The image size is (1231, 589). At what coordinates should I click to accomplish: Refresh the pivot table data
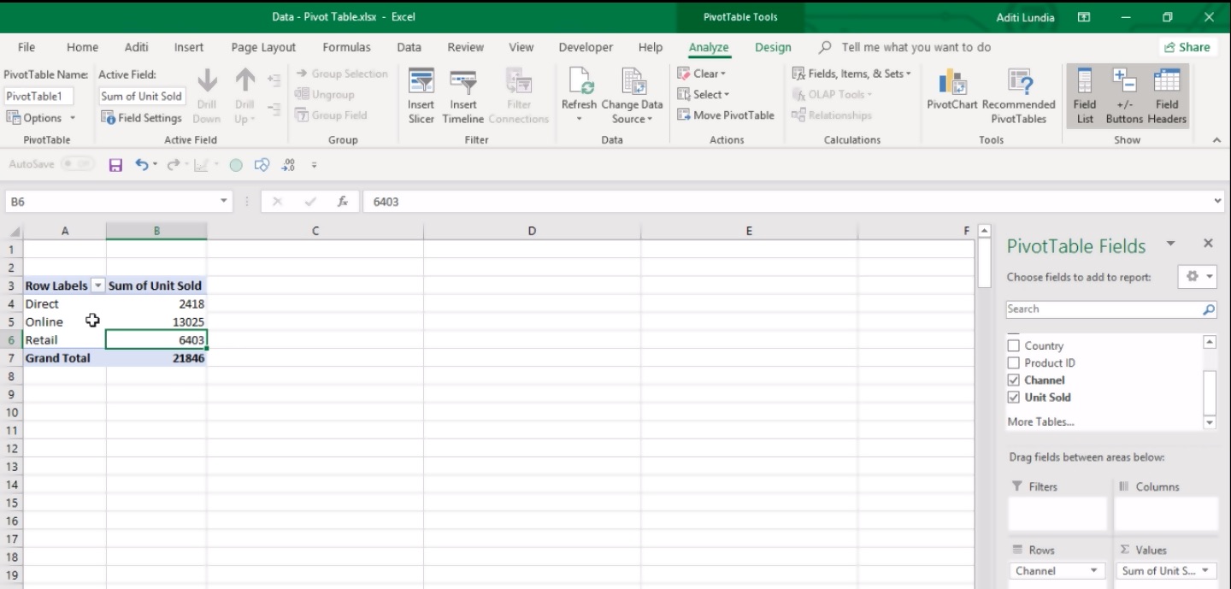[579, 84]
